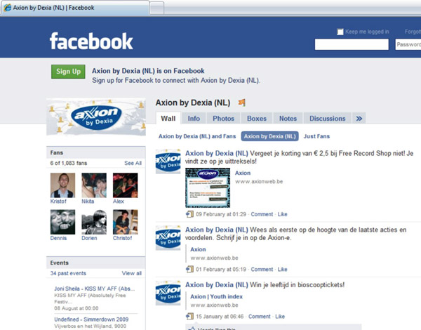The image size is (421, 330).
Task: Open the Axion title link beside the post thumbnail
Action: pyautogui.click(x=243, y=173)
